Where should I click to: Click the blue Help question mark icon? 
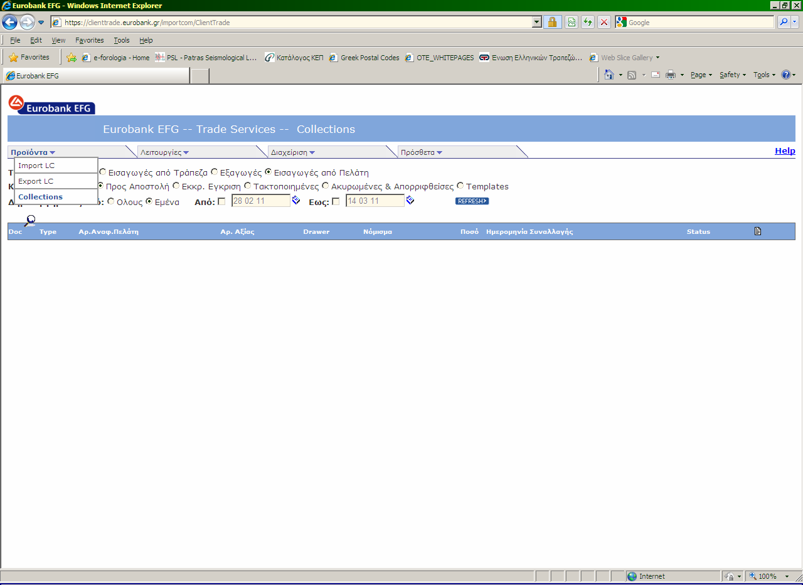(x=785, y=75)
